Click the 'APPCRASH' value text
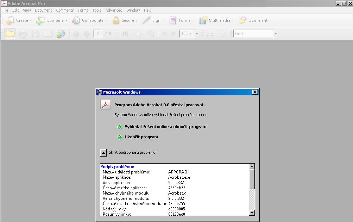This screenshot has width=353, height=222. point(179,172)
